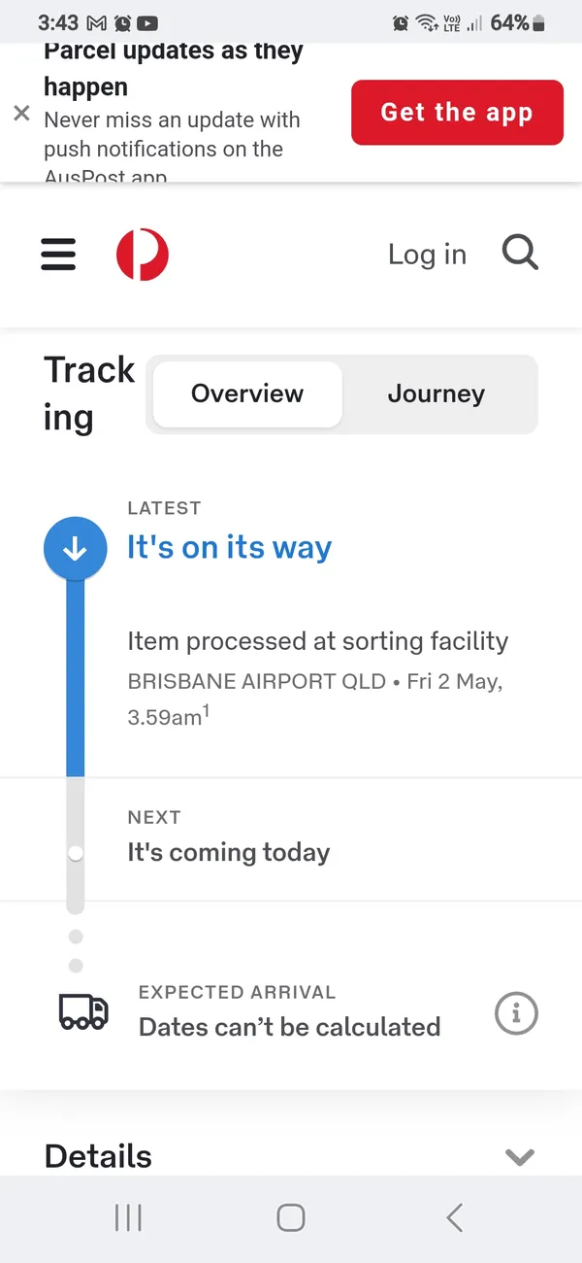Tap the Details heading
Viewport: 582px width, 1263px height.
pyautogui.click(x=98, y=1156)
